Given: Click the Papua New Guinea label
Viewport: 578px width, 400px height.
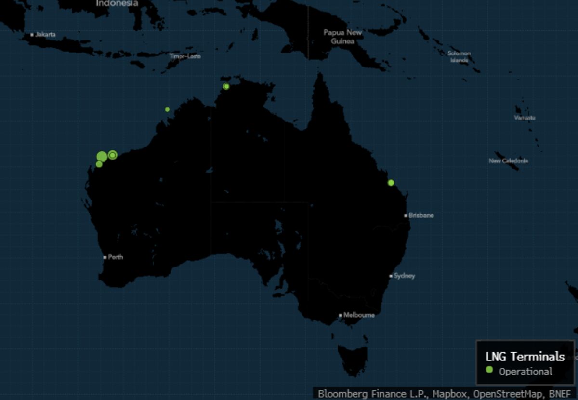Looking at the screenshot, I should coord(342,37).
